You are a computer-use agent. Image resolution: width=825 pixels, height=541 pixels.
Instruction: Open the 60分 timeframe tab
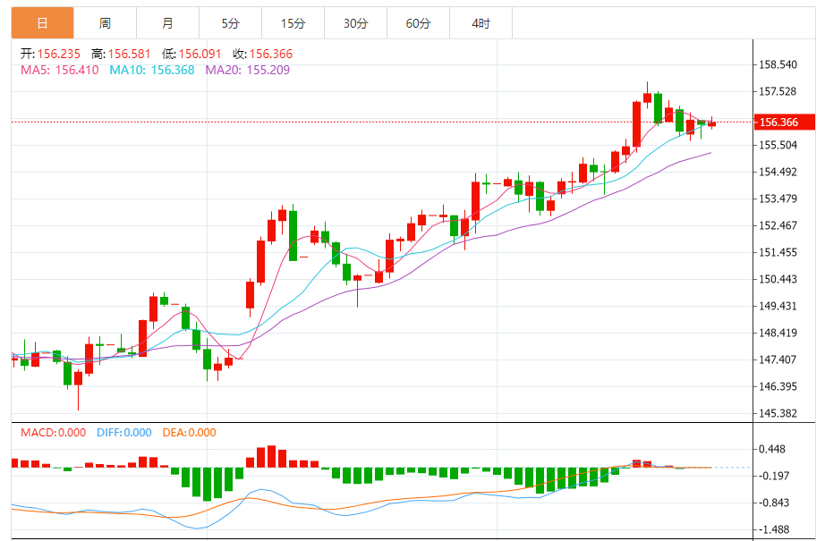(x=418, y=23)
